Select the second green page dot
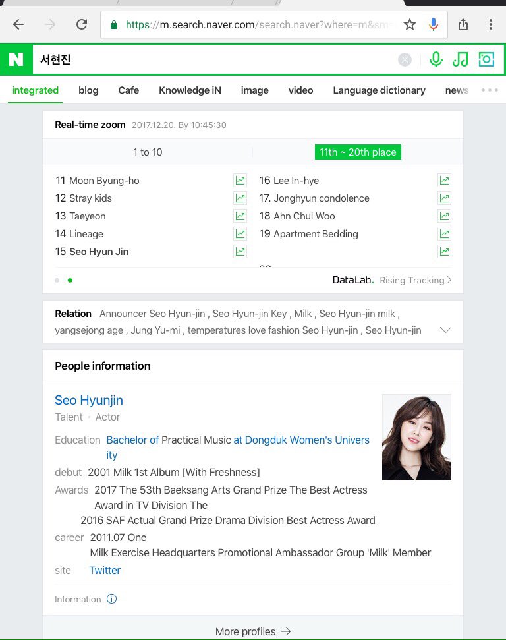Image resolution: width=506 pixels, height=640 pixels. coord(70,280)
